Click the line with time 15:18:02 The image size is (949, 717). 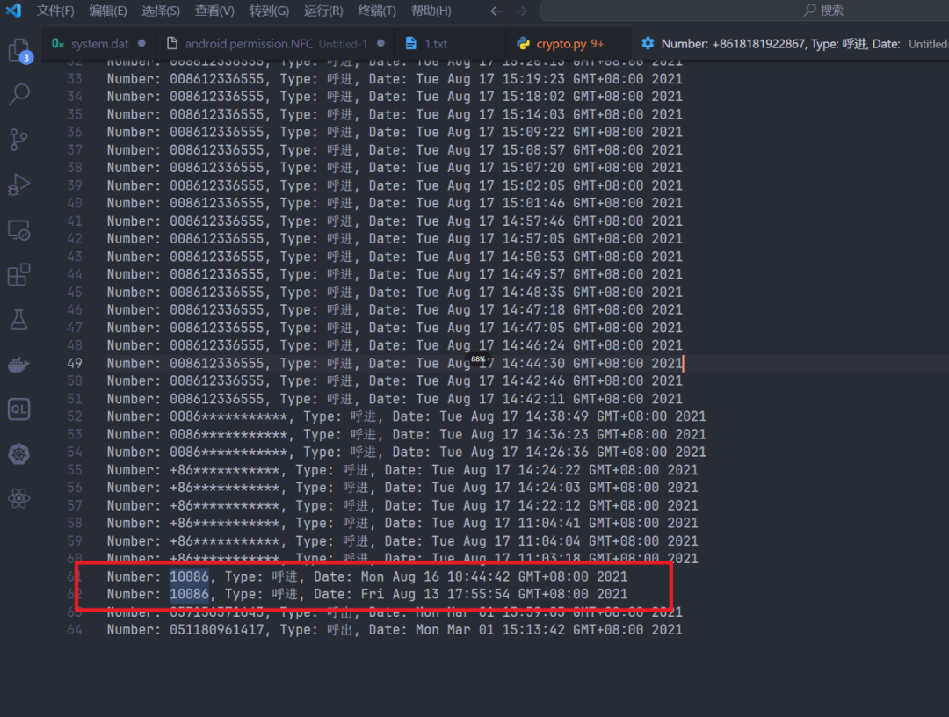click(394, 96)
